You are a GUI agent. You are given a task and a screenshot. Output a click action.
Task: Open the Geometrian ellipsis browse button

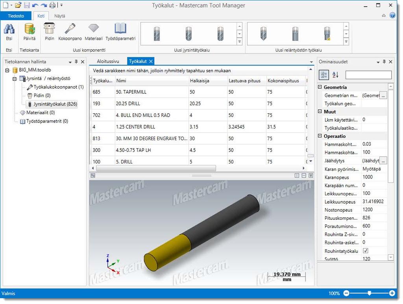point(383,95)
